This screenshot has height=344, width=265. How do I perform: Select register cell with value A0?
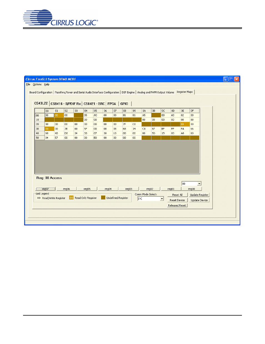click(98, 115)
